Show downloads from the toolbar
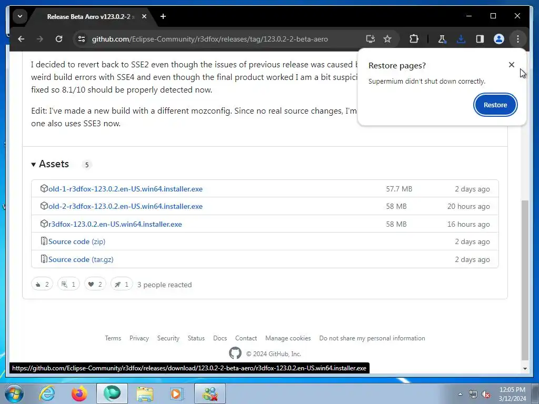This screenshot has width=539, height=404. pyautogui.click(x=461, y=39)
